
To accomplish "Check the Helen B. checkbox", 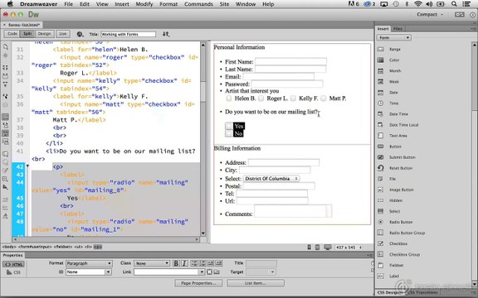I will (x=229, y=99).
